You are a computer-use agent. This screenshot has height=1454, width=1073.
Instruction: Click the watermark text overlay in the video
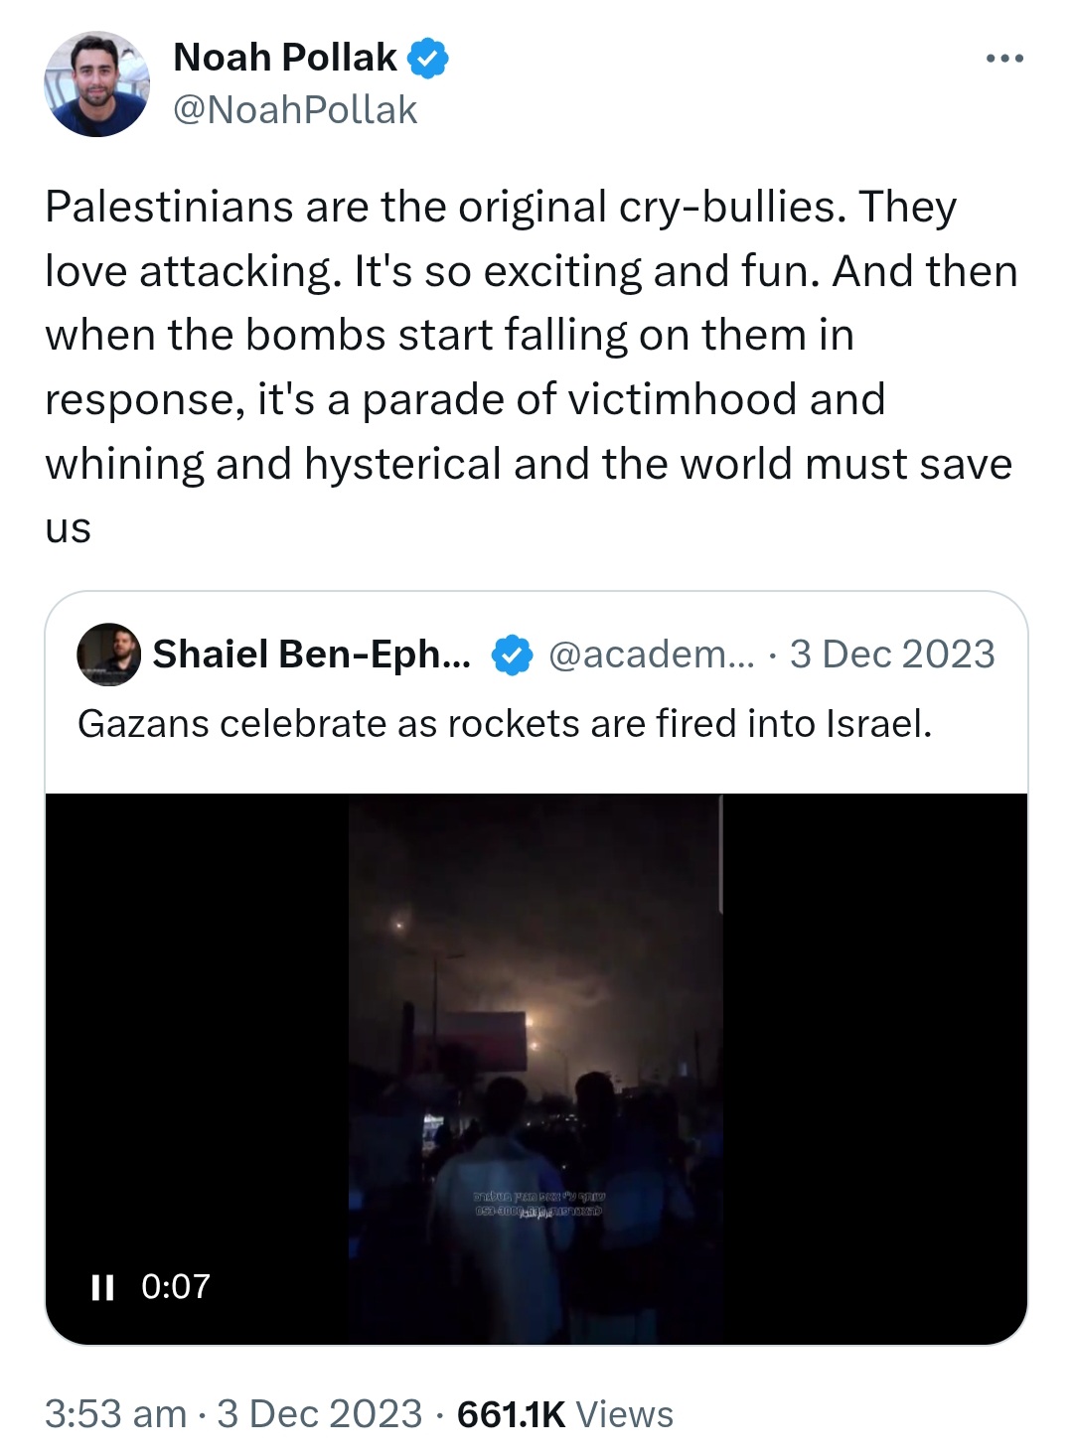(x=539, y=1204)
